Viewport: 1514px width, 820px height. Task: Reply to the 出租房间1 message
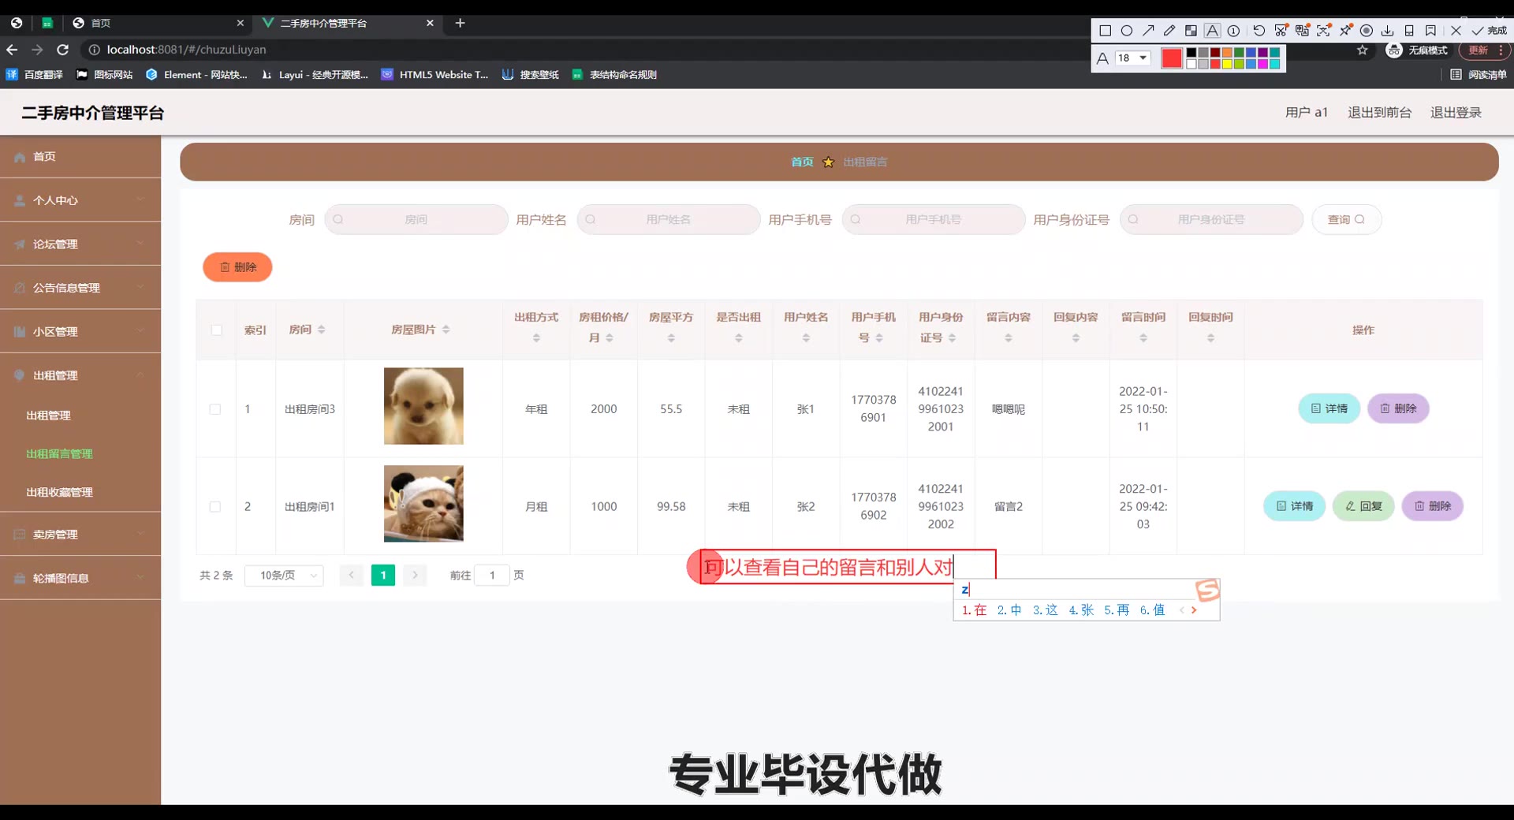[x=1363, y=506]
